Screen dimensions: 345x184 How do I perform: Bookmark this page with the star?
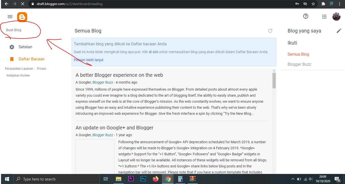click(x=313, y=4)
